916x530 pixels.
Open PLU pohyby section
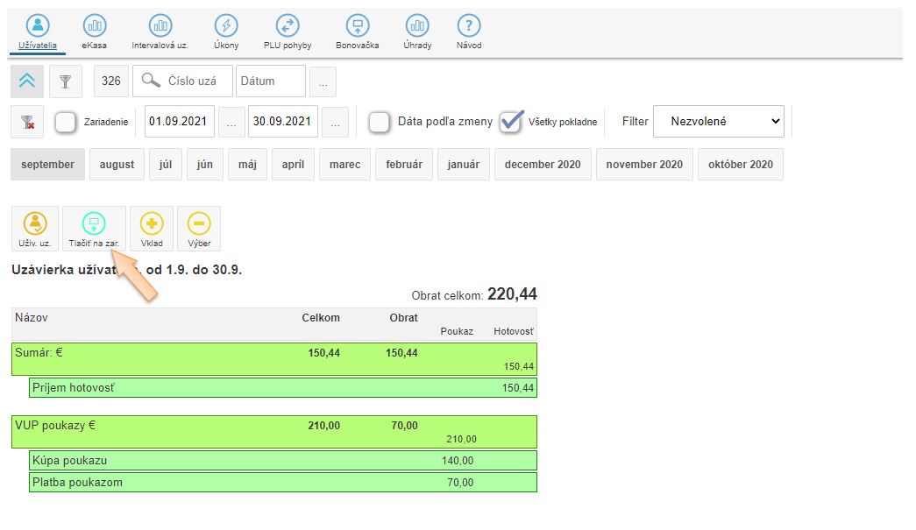coord(288,27)
